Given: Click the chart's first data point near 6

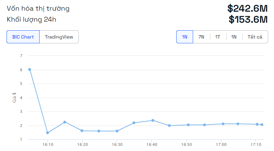Looking at the screenshot, I should tap(30, 69).
